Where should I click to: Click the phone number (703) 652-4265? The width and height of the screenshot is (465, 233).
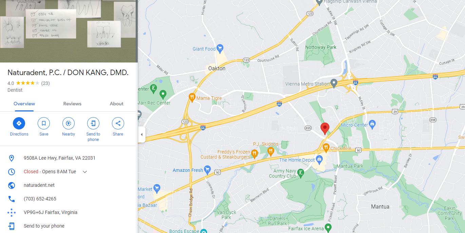[x=40, y=199]
